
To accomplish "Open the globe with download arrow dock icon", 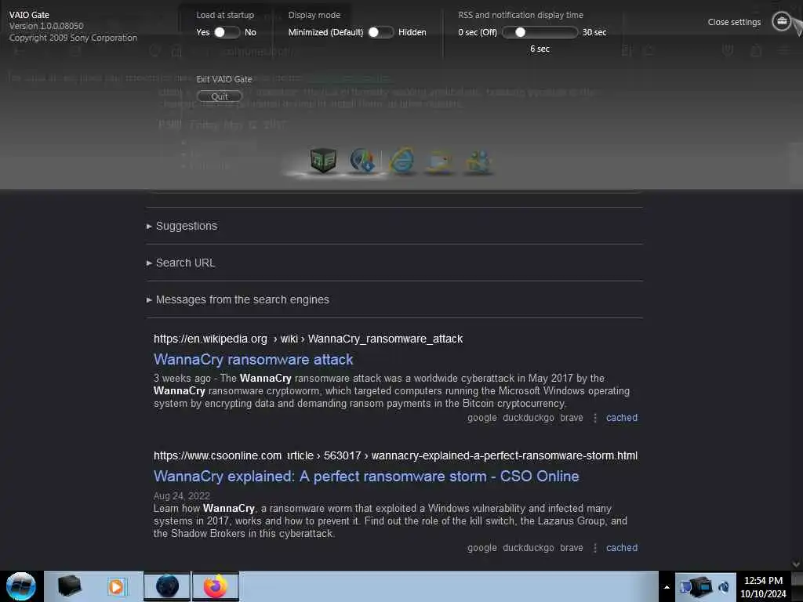I will [362, 160].
